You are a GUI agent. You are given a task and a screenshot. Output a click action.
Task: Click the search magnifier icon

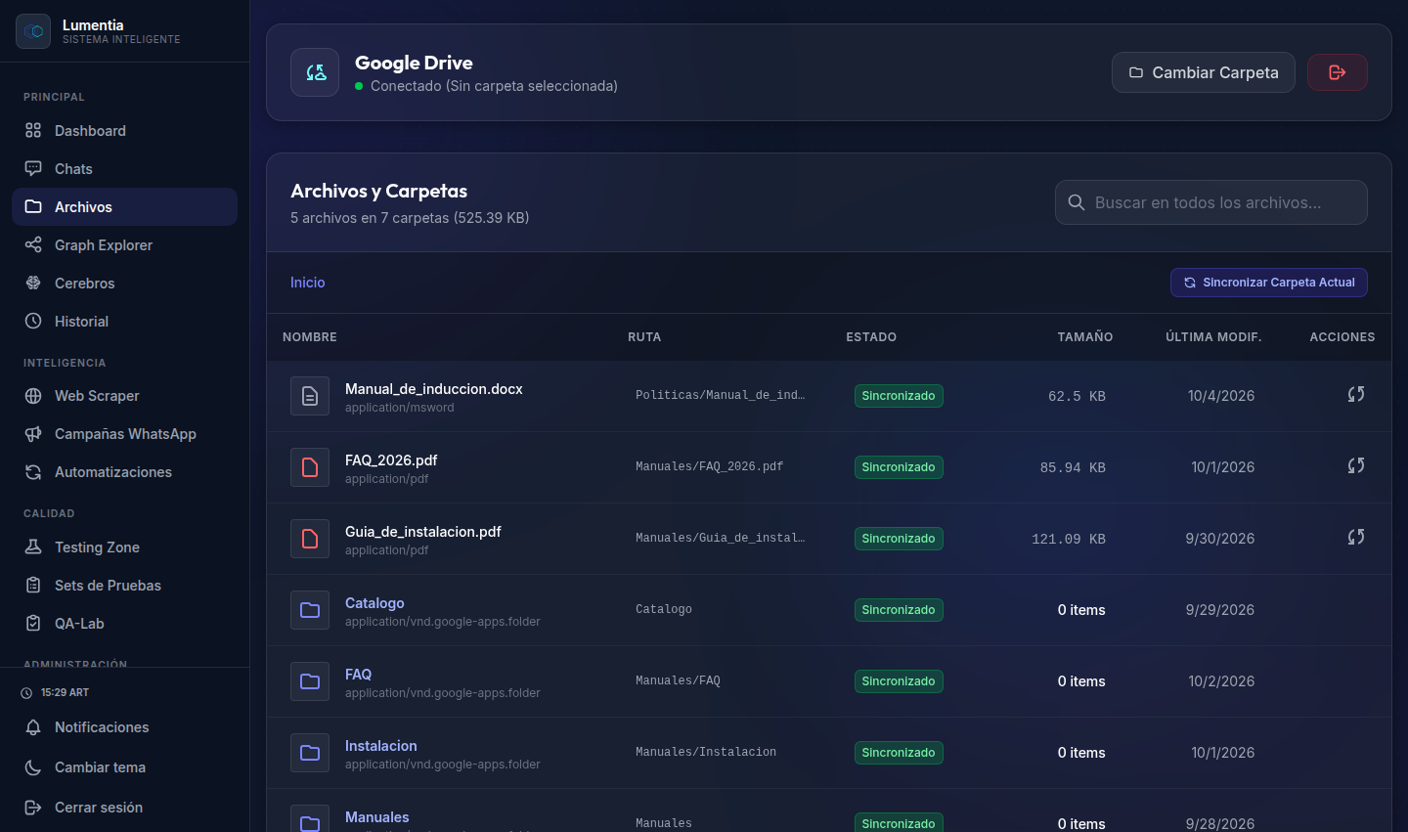pyautogui.click(x=1077, y=202)
